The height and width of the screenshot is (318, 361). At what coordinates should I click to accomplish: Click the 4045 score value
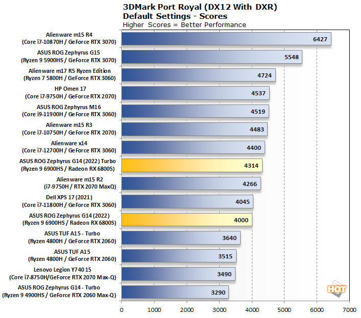(x=242, y=202)
